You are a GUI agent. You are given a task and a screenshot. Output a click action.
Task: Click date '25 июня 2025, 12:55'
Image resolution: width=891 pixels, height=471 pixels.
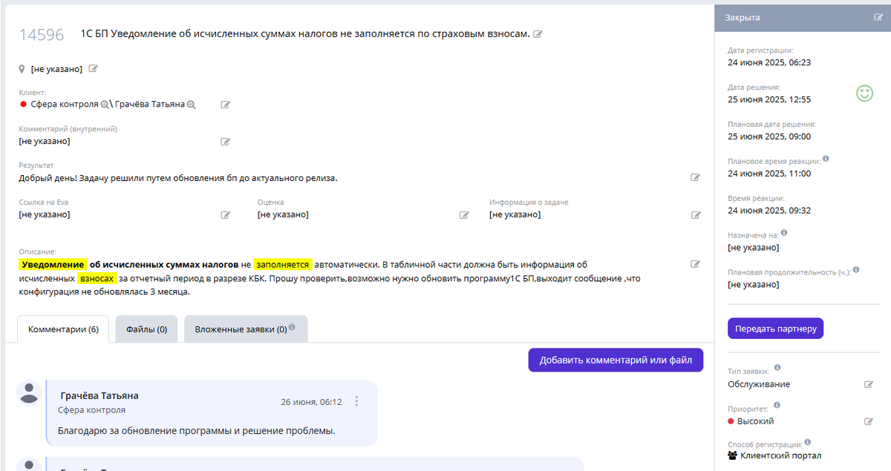(x=769, y=99)
